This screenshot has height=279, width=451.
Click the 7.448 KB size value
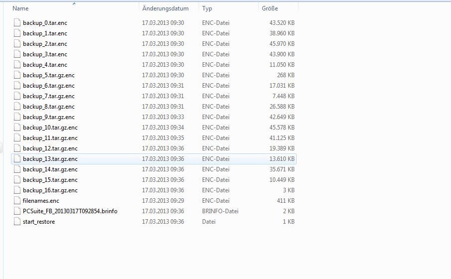coord(283,96)
